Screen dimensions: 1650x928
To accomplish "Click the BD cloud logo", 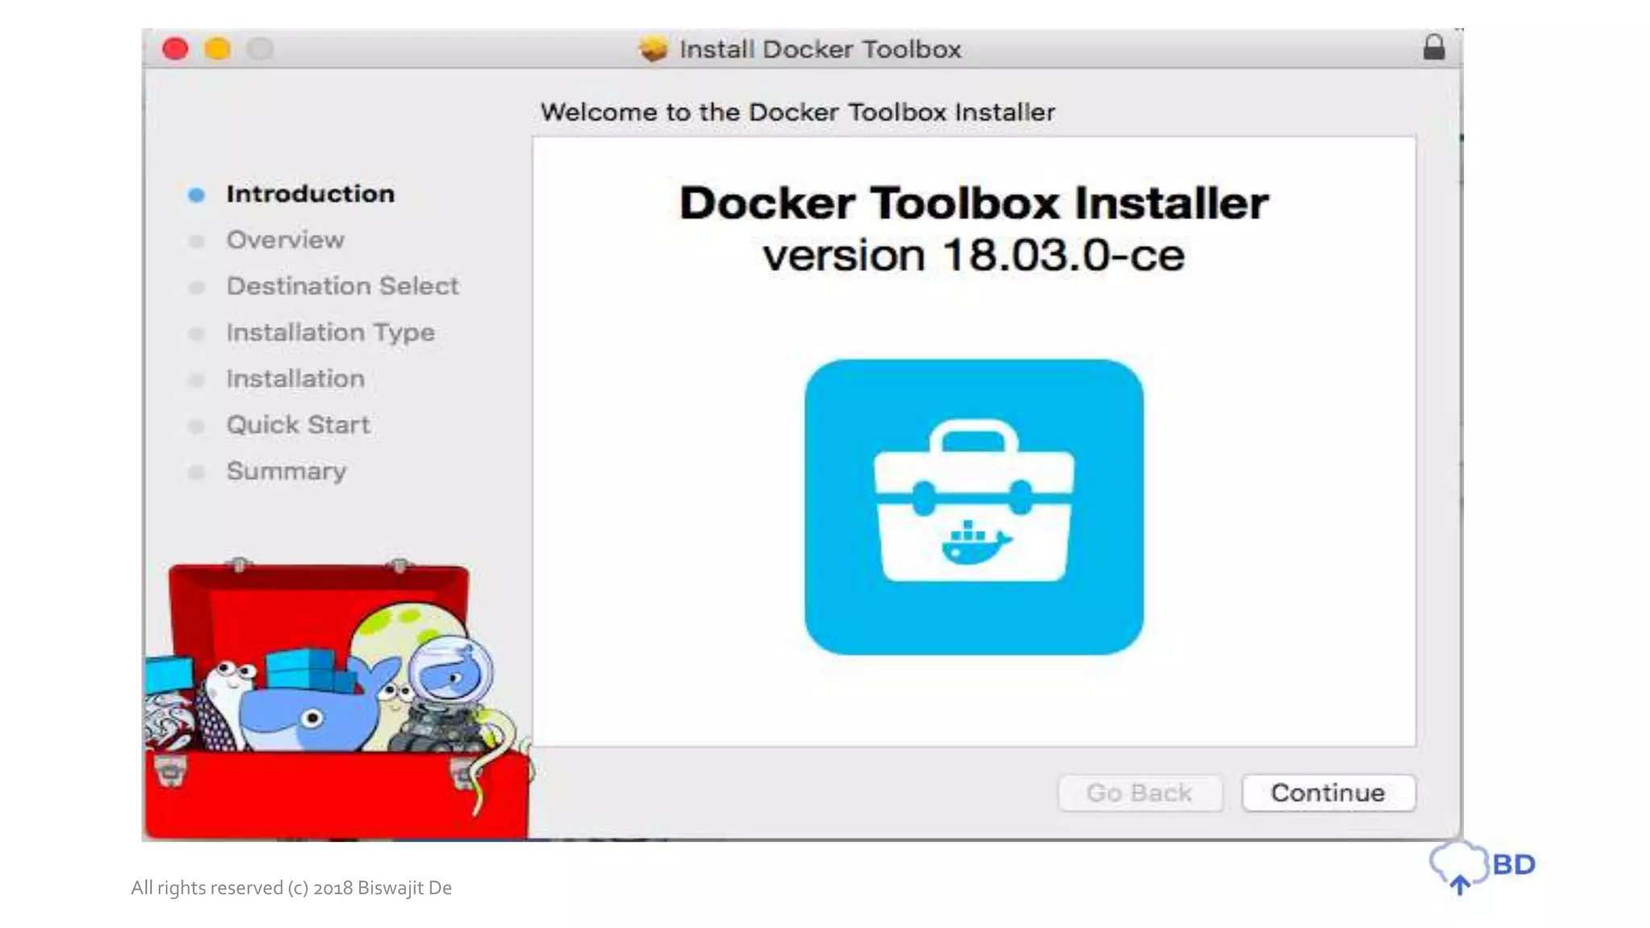I will (1482, 866).
